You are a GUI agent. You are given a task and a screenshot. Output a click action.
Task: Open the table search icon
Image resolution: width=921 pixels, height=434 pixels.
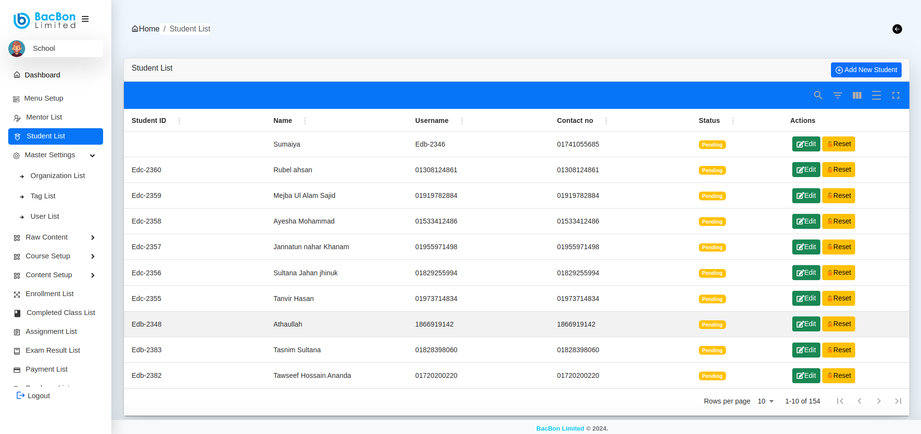click(x=818, y=95)
